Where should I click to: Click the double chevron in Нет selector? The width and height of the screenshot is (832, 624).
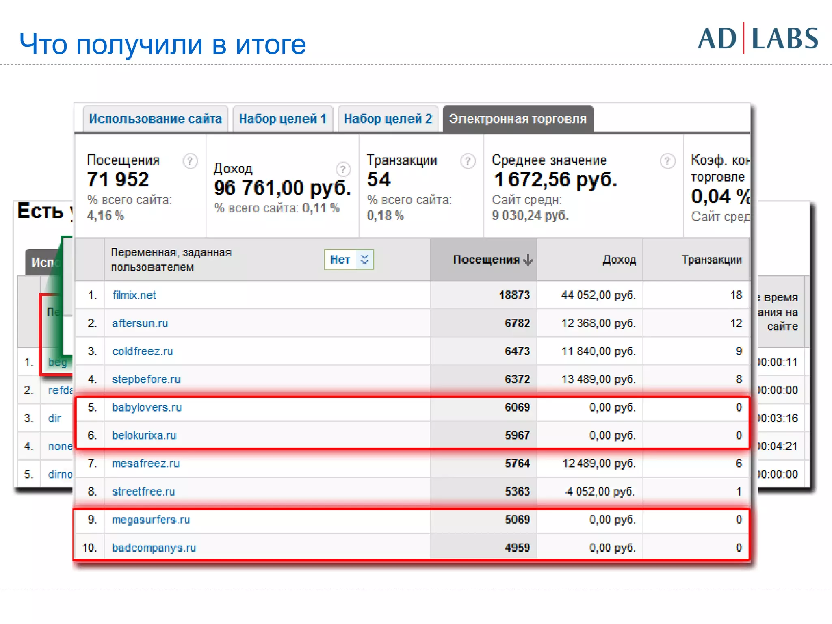coord(364,260)
